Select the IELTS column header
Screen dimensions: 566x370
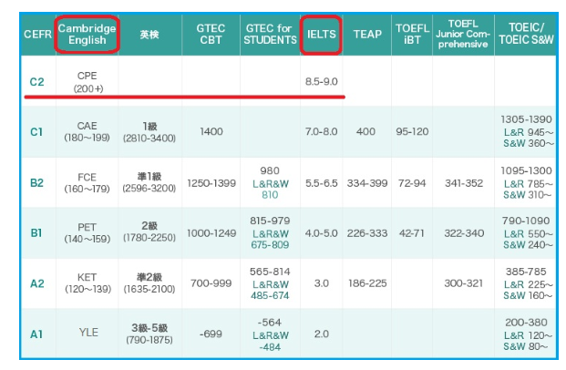(x=321, y=35)
